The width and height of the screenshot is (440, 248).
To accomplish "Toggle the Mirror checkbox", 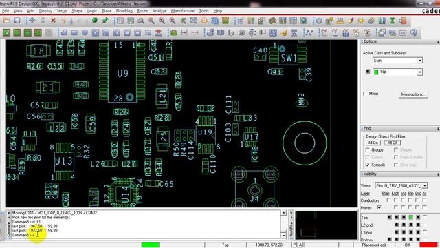I will point(365,94).
